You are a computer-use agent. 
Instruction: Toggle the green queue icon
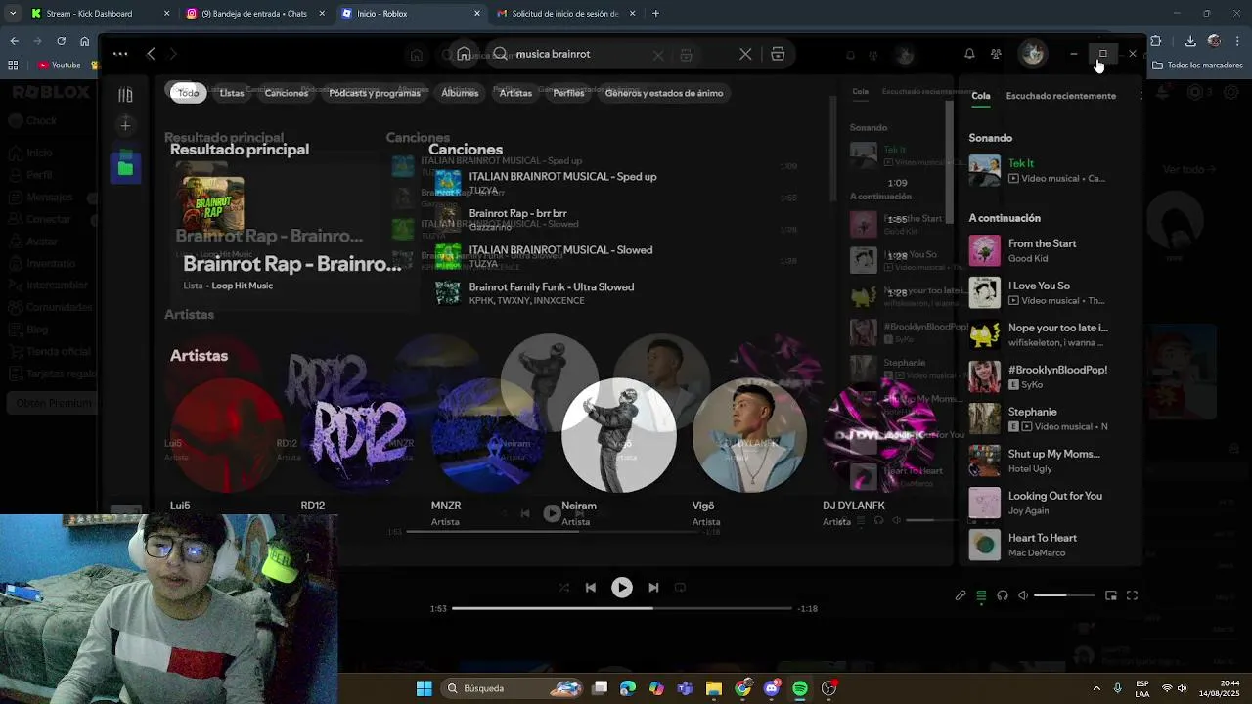981,595
